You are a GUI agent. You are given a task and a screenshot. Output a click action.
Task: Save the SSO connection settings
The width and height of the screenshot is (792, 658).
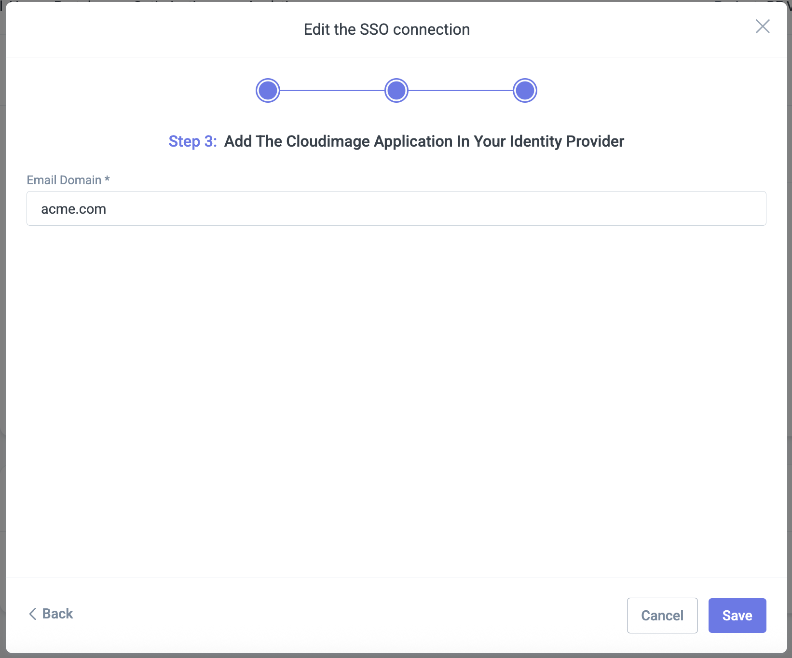click(x=737, y=616)
